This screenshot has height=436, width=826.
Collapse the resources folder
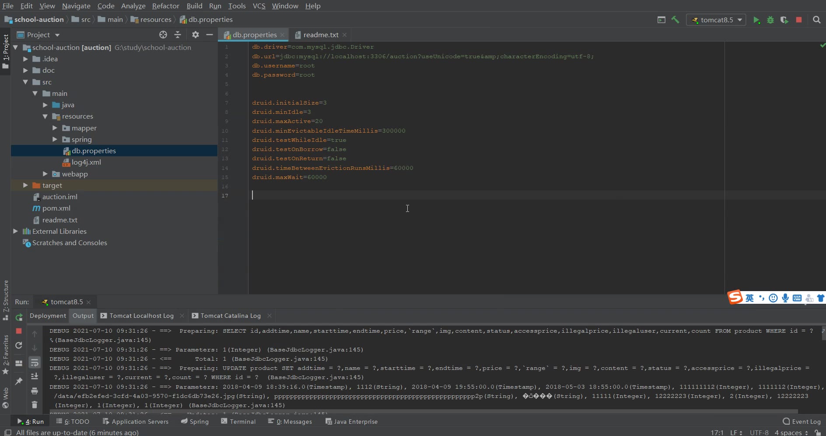pos(45,116)
